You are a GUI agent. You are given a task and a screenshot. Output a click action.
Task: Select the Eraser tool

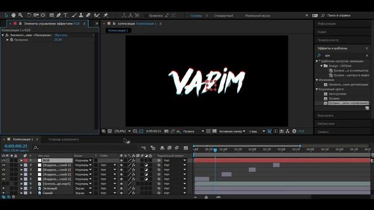pyautogui.click(x=88, y=15)
